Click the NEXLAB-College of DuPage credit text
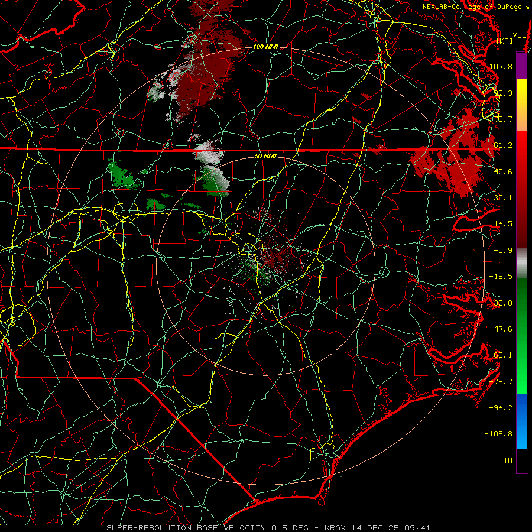532x532 pixels. (476, 7)
